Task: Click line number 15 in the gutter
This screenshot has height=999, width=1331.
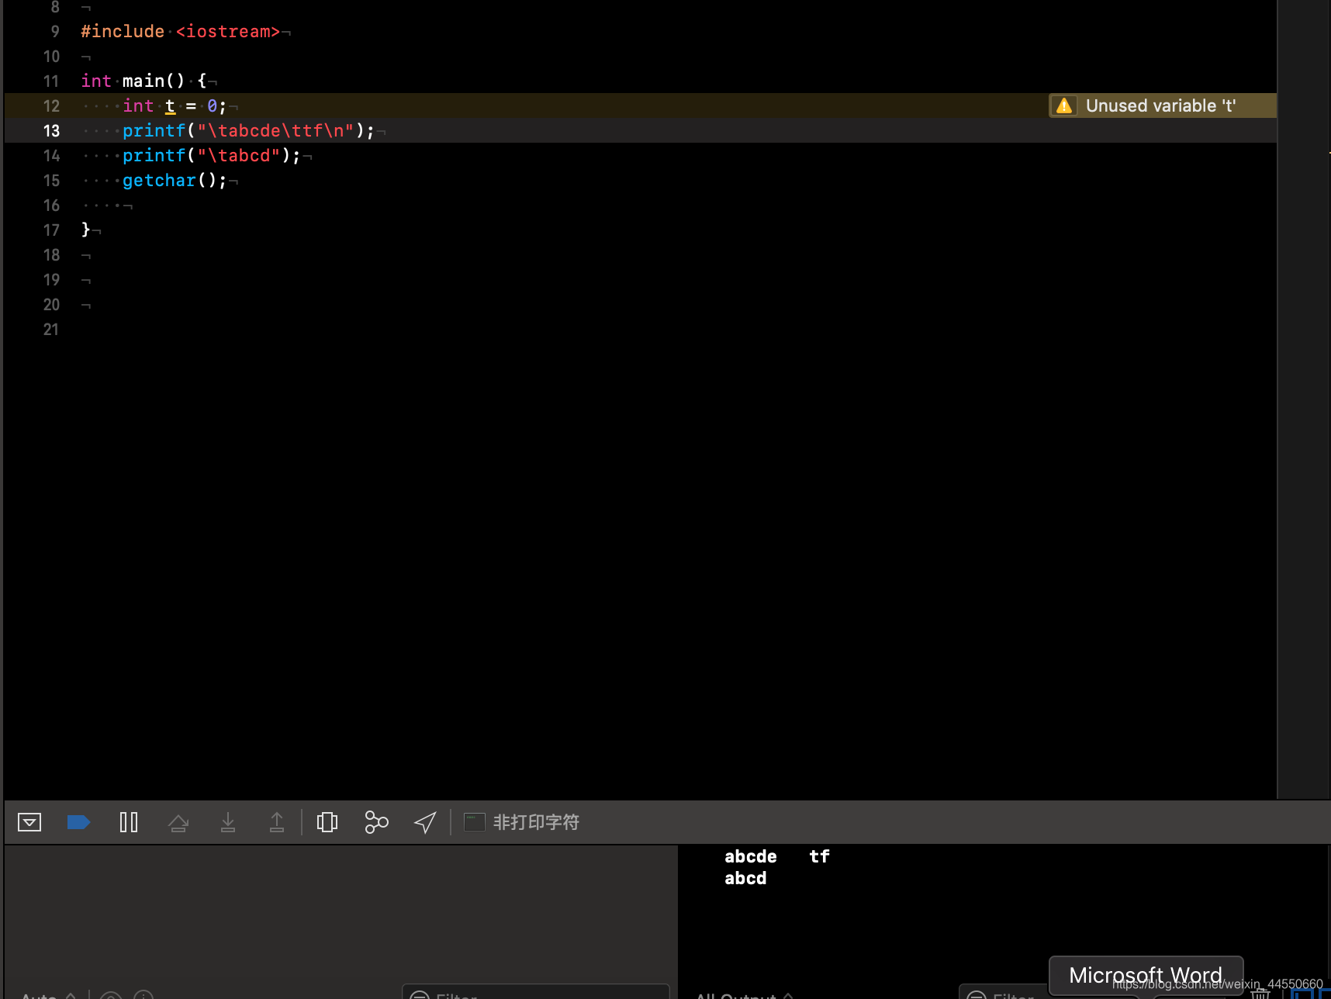Action: (x=51, y=181)
